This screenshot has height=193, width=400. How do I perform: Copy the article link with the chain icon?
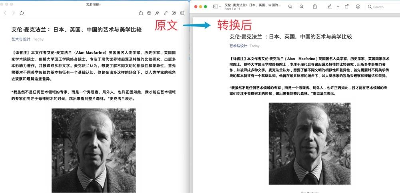tap(165, 13)
